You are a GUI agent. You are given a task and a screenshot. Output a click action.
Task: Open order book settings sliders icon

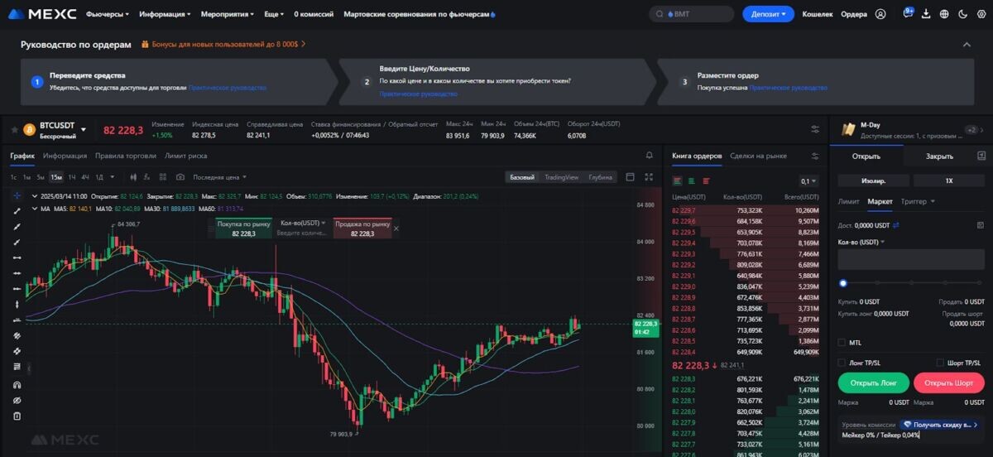coord(815,156)
